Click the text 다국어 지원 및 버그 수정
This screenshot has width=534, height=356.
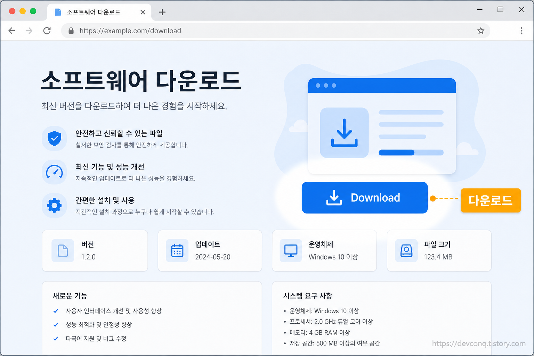click(96, 339)
